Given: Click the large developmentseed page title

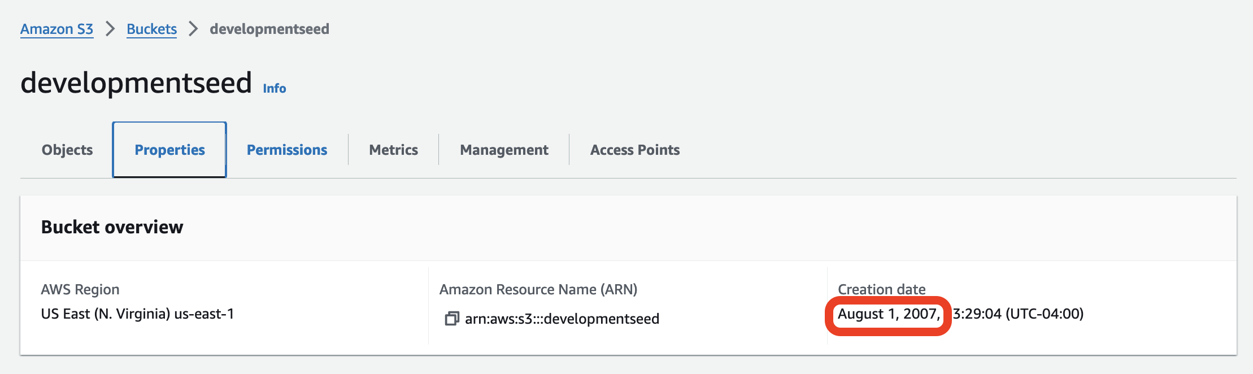Looking at the screenshot, I should 136,82.
